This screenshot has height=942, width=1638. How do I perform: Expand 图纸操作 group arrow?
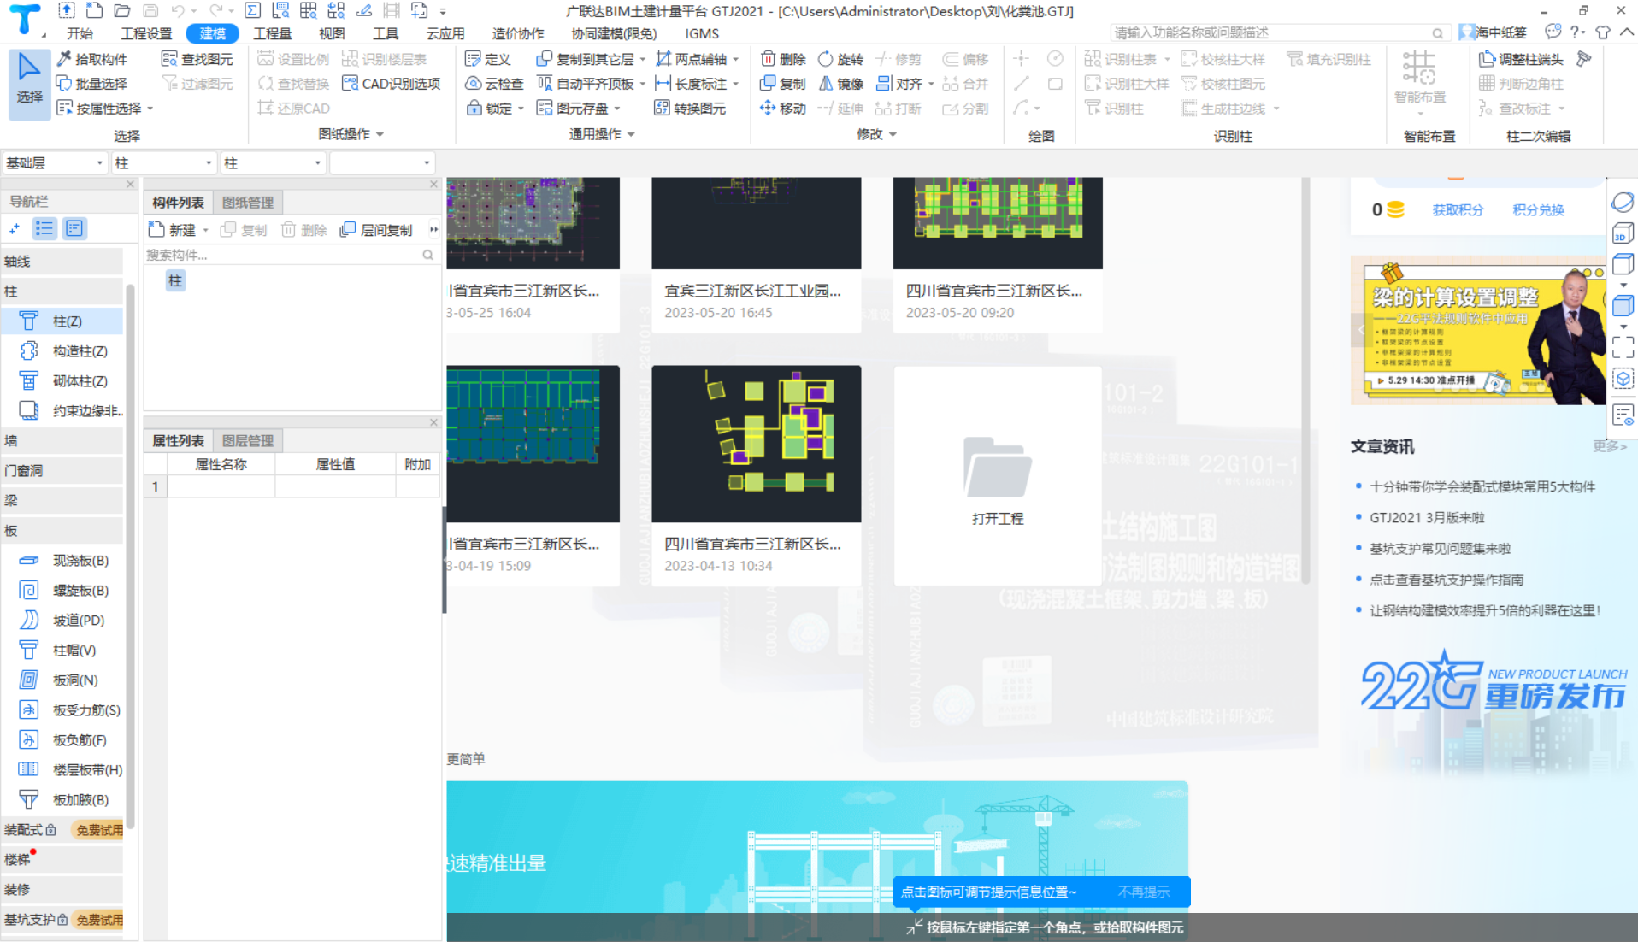point(380,135)
